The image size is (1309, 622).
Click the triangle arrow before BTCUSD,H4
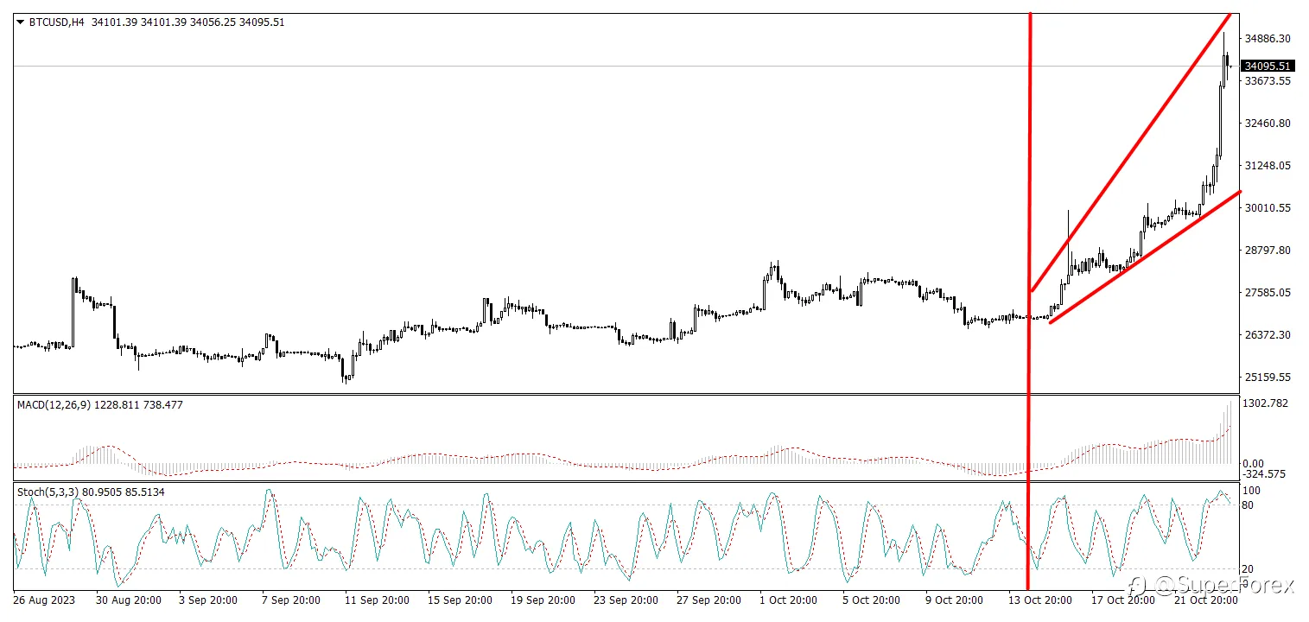pyautogui.click(x=21, y=22)
